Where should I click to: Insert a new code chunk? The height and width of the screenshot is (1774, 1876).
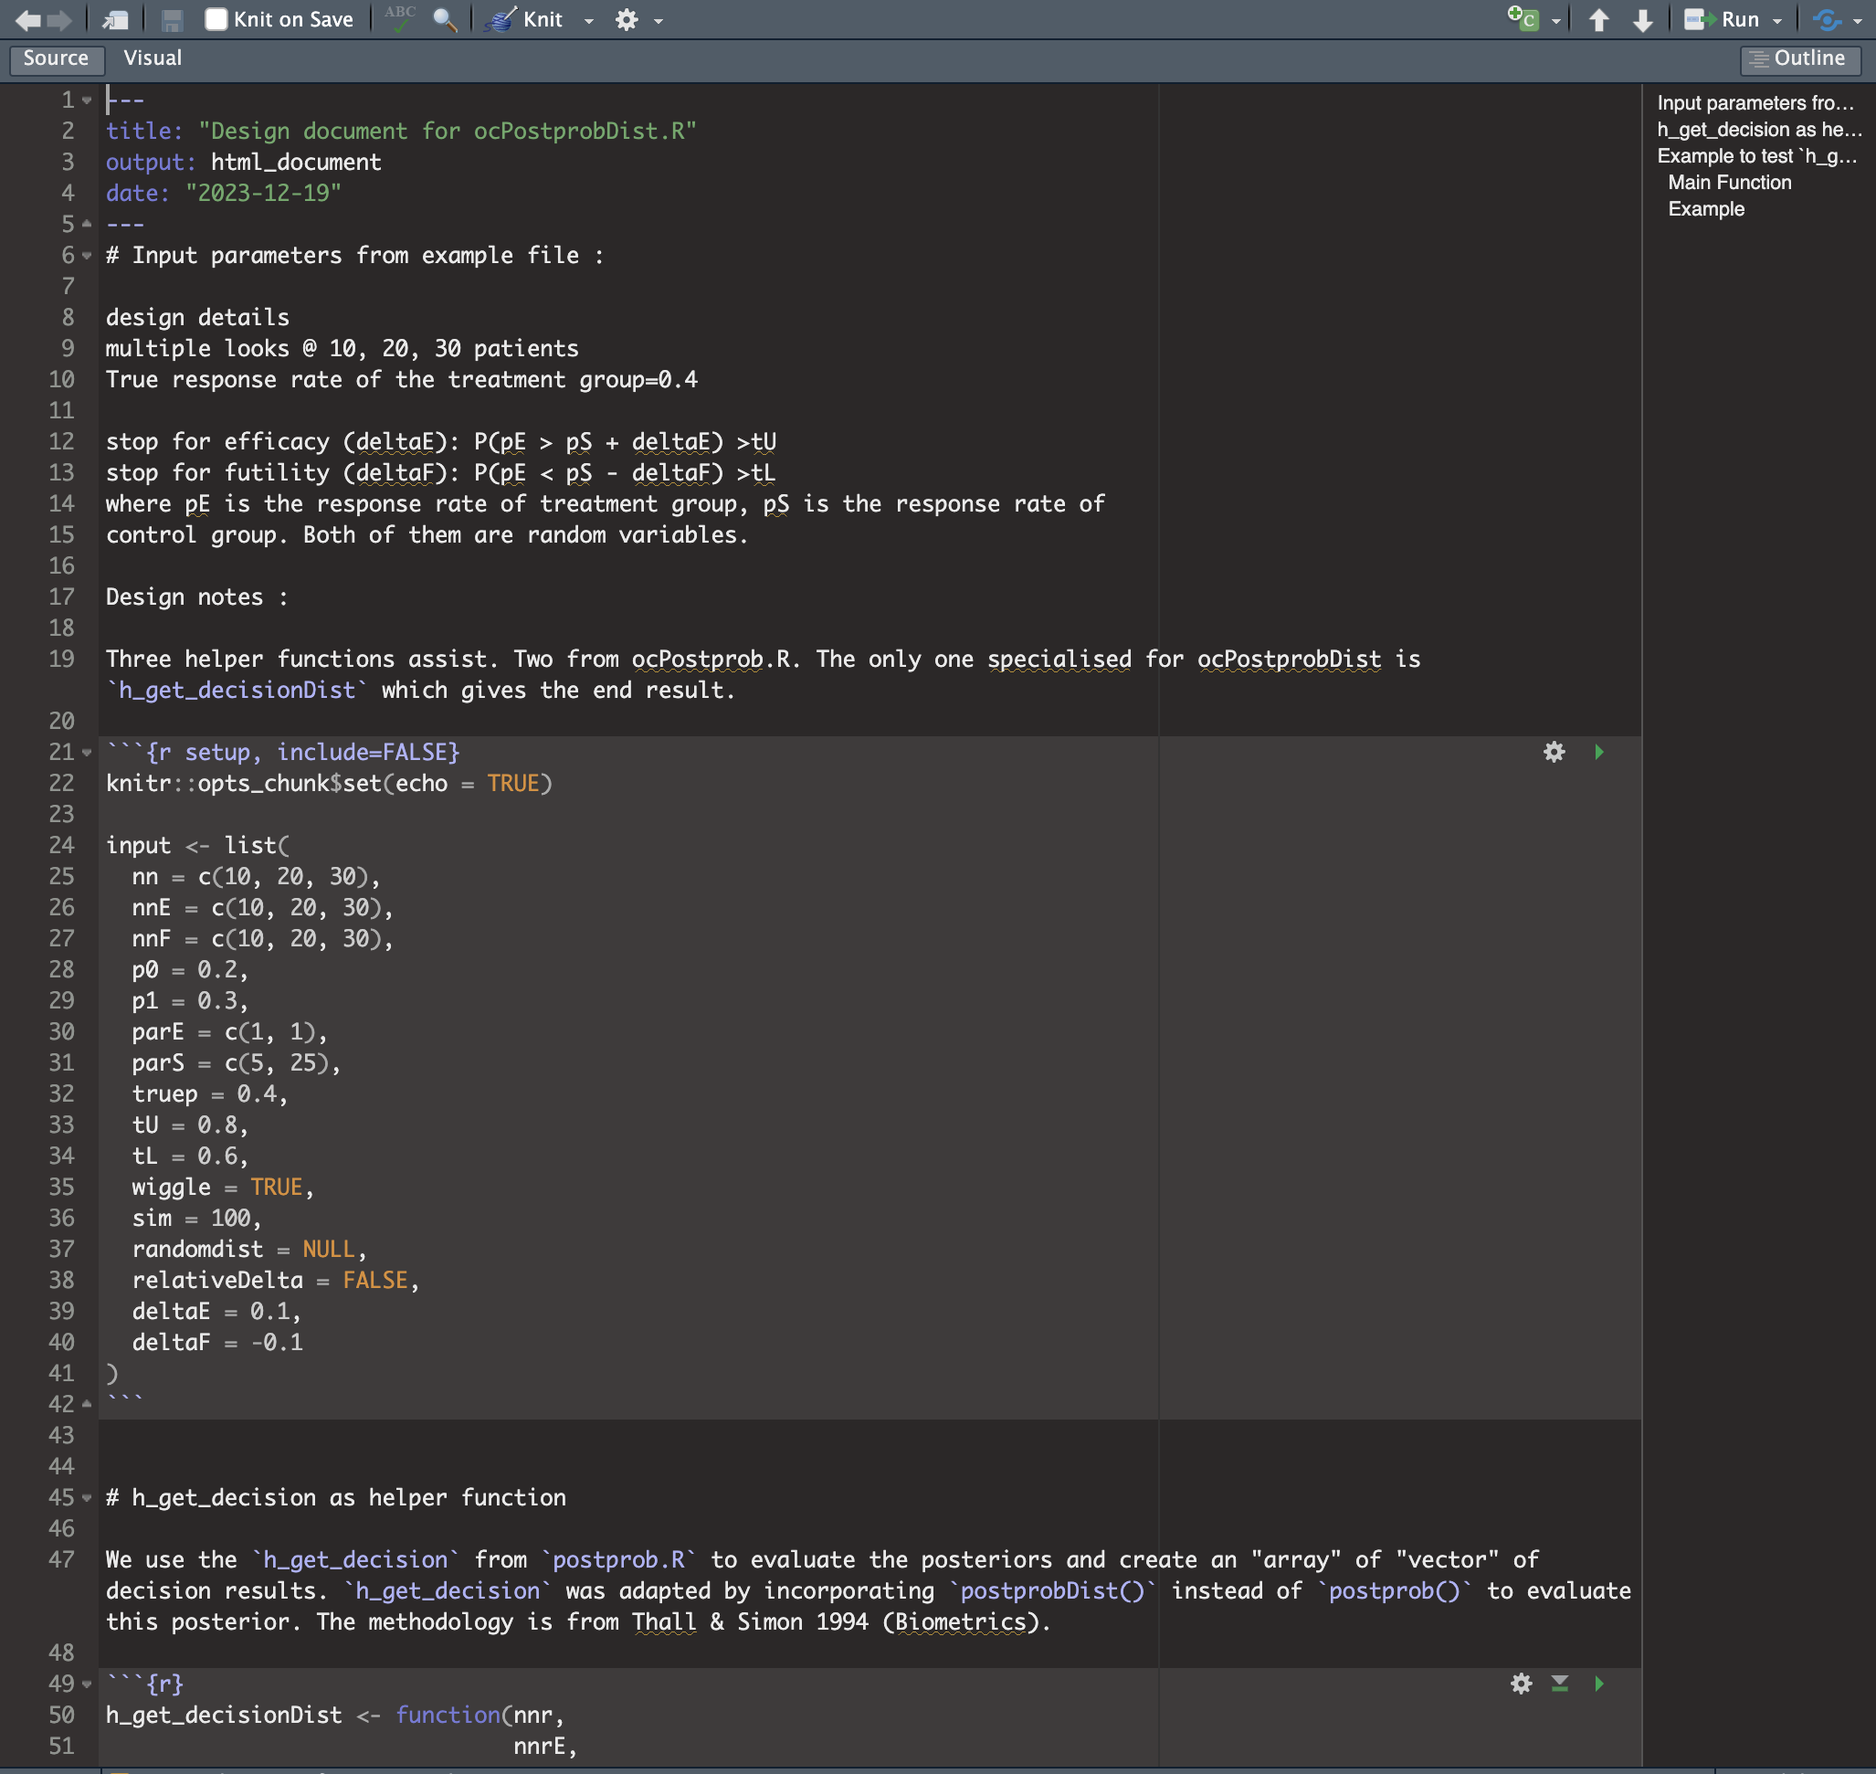1523,19
